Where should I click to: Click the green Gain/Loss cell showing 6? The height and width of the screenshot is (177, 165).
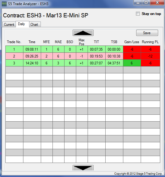tap(132, 63)
